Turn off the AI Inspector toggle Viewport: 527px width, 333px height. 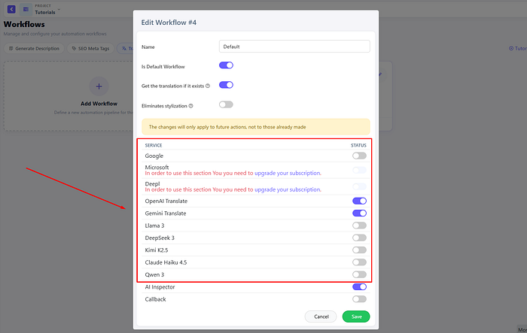click(359, 287)
